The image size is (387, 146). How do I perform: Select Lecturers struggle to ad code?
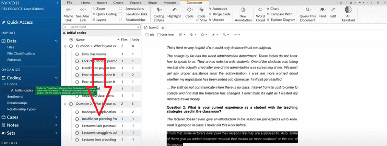pyautogui.click(x=99, y=133)
